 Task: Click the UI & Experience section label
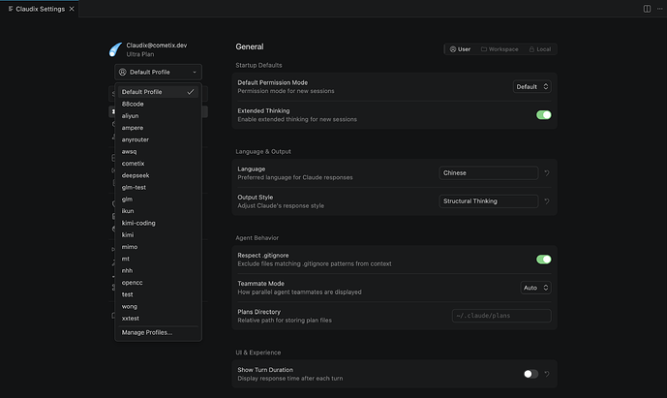click(258, 352)
